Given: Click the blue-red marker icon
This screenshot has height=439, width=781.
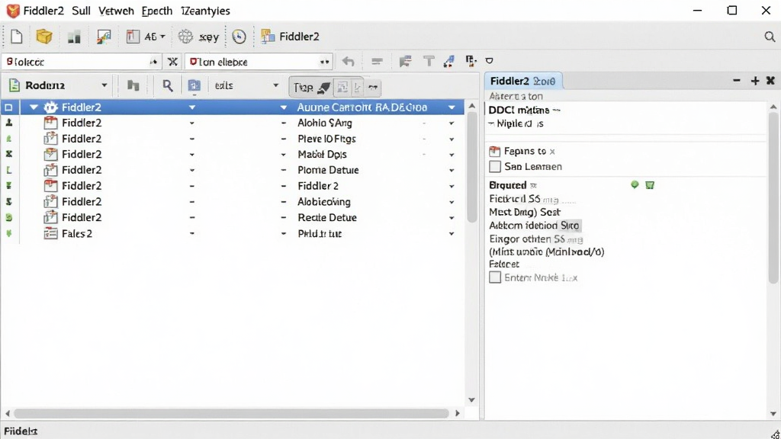Looking at the screenshot, I should tap(449, 61).
